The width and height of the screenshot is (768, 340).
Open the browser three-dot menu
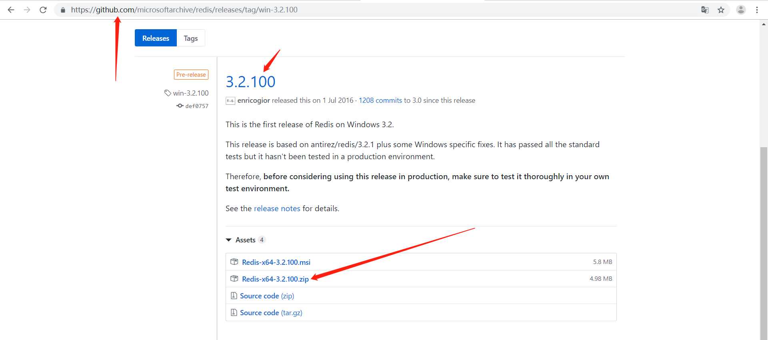click(757, 10)
